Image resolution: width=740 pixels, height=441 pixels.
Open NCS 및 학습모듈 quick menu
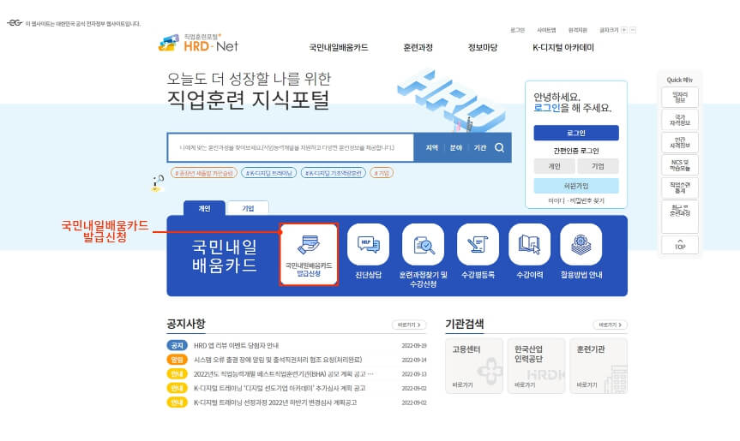click(x=680, y=165)
